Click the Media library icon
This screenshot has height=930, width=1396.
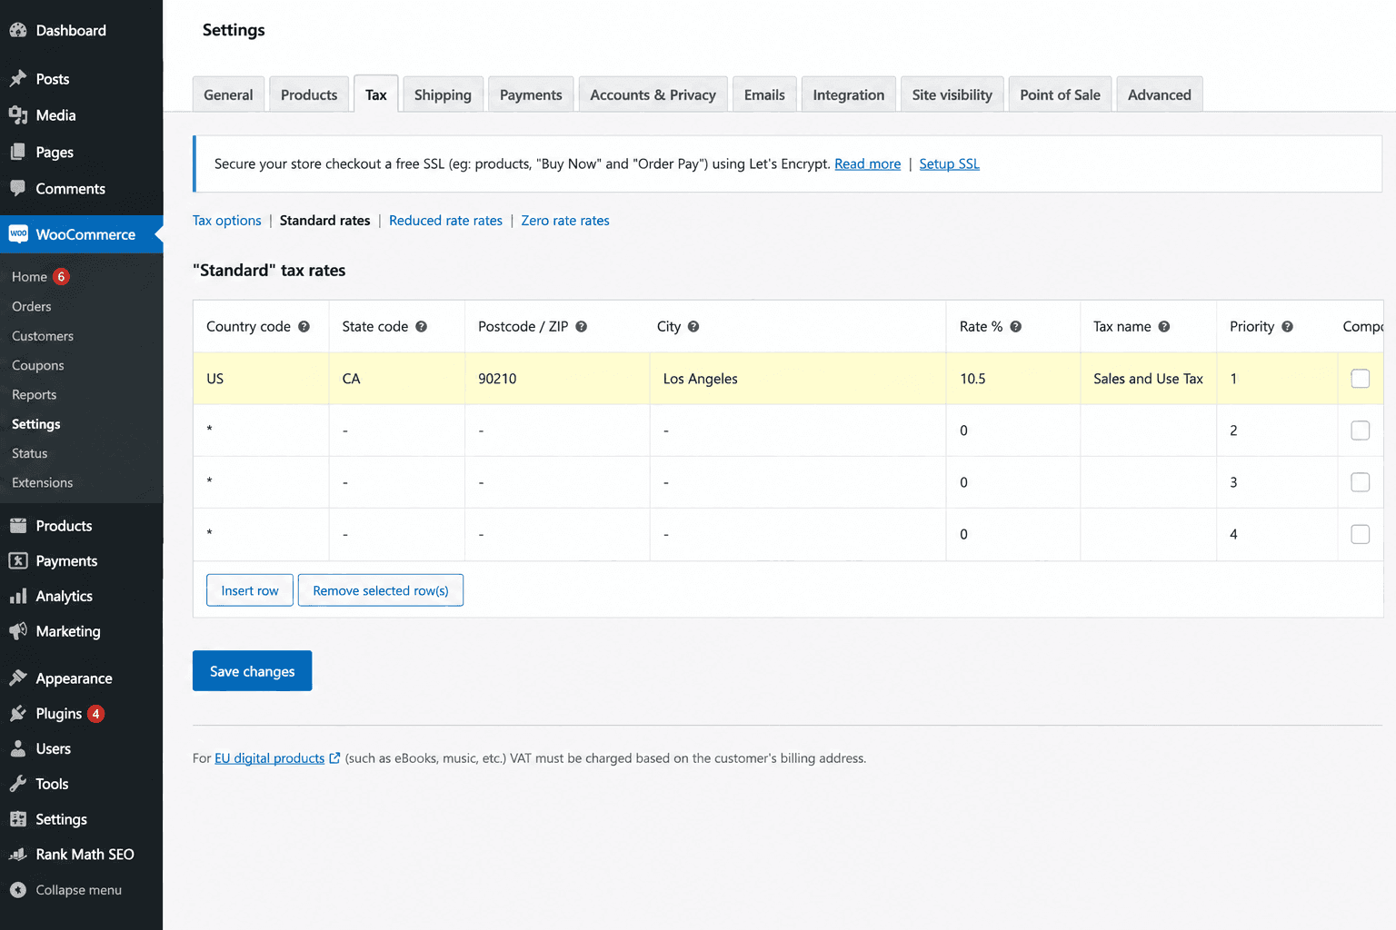click(x=18, y=115)
